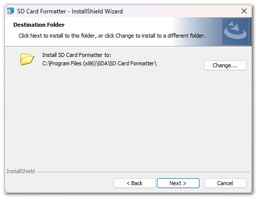
Task: Click the SDA portion of the install path
Action: point(103,63)
